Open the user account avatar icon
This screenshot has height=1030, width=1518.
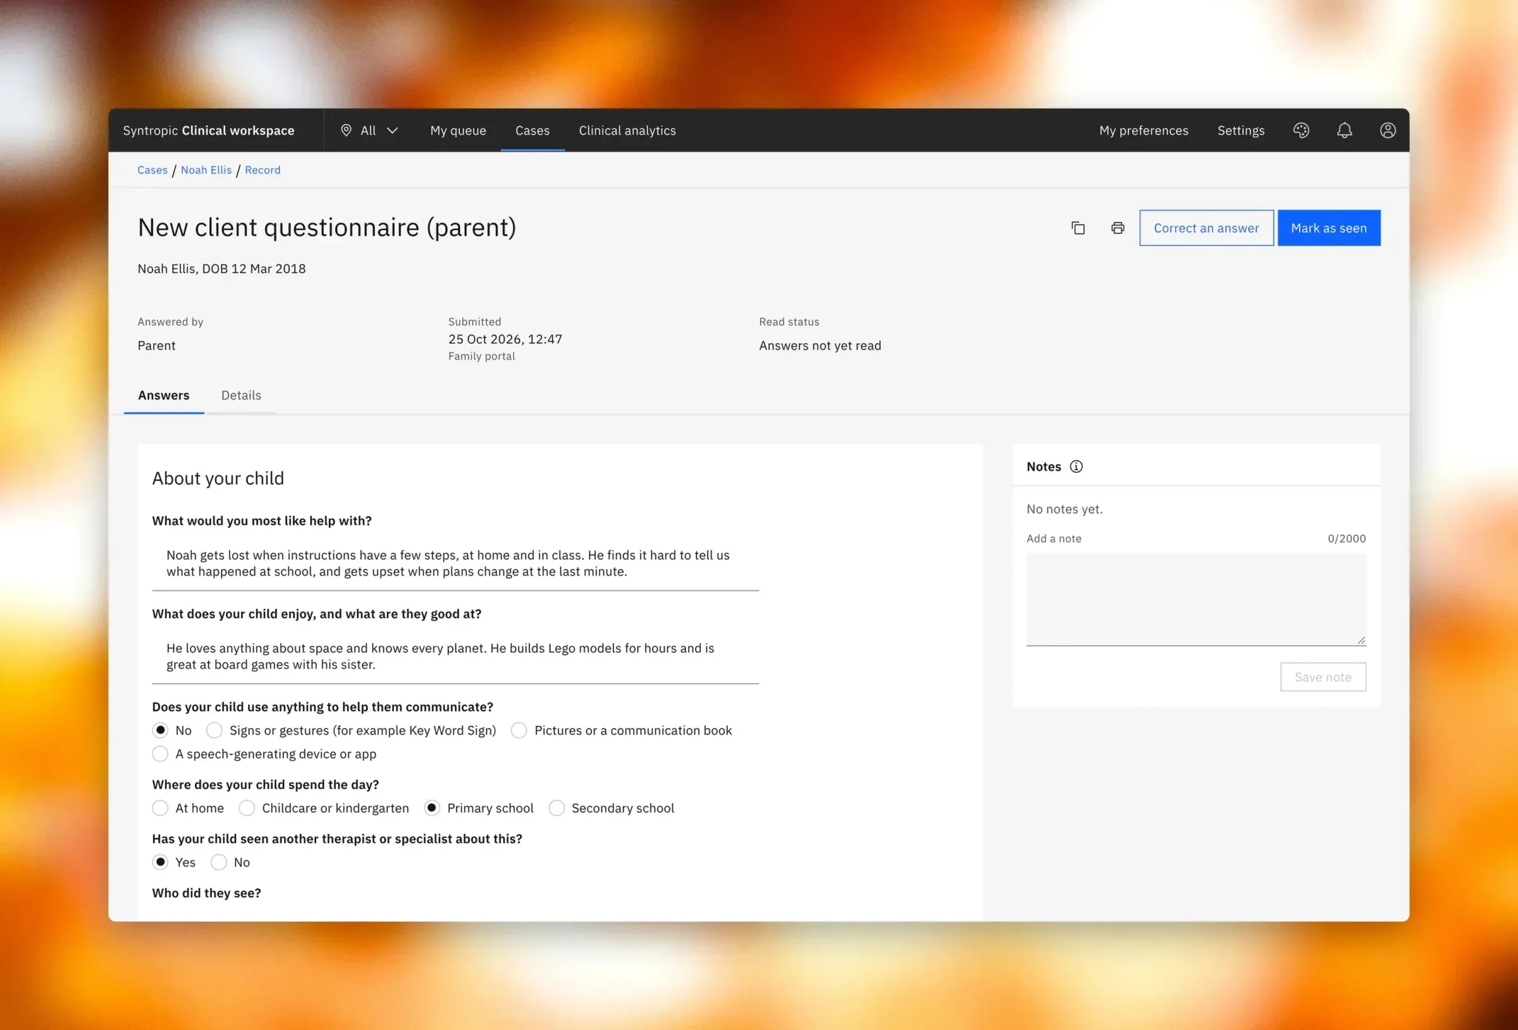[1387, 131]
